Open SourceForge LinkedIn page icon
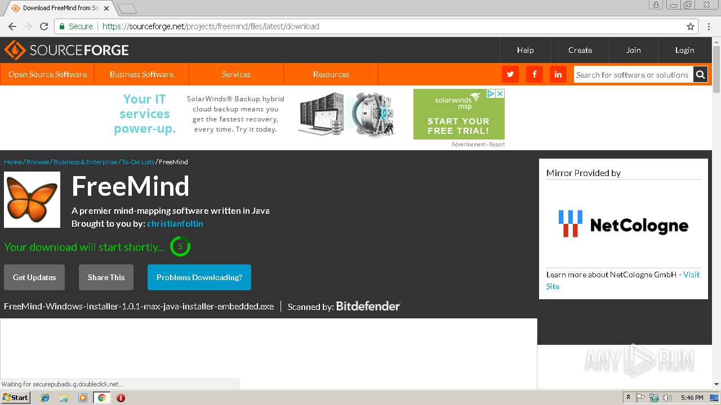 [x=558, y=74]
